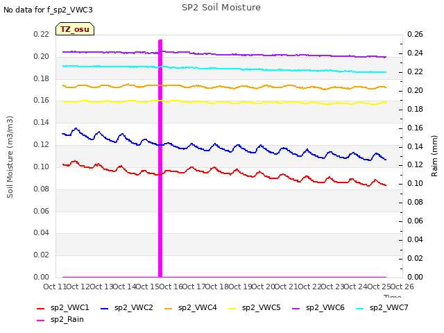The width and height of the screenshot is (444, 333).
Task: Click the sp2_VWC7 legend label
Action: [388, 307]
